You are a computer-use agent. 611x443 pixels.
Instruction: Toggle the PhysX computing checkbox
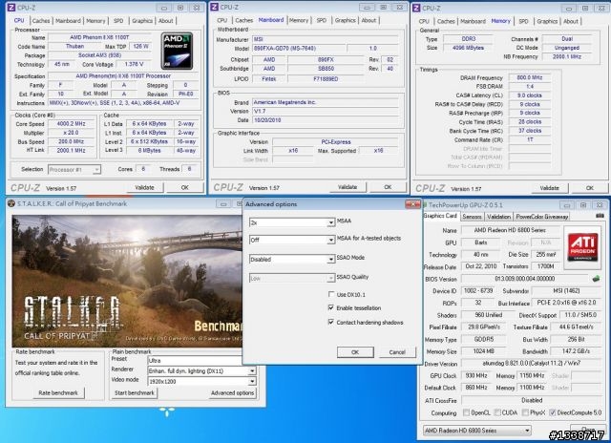(x=525, y=412)
